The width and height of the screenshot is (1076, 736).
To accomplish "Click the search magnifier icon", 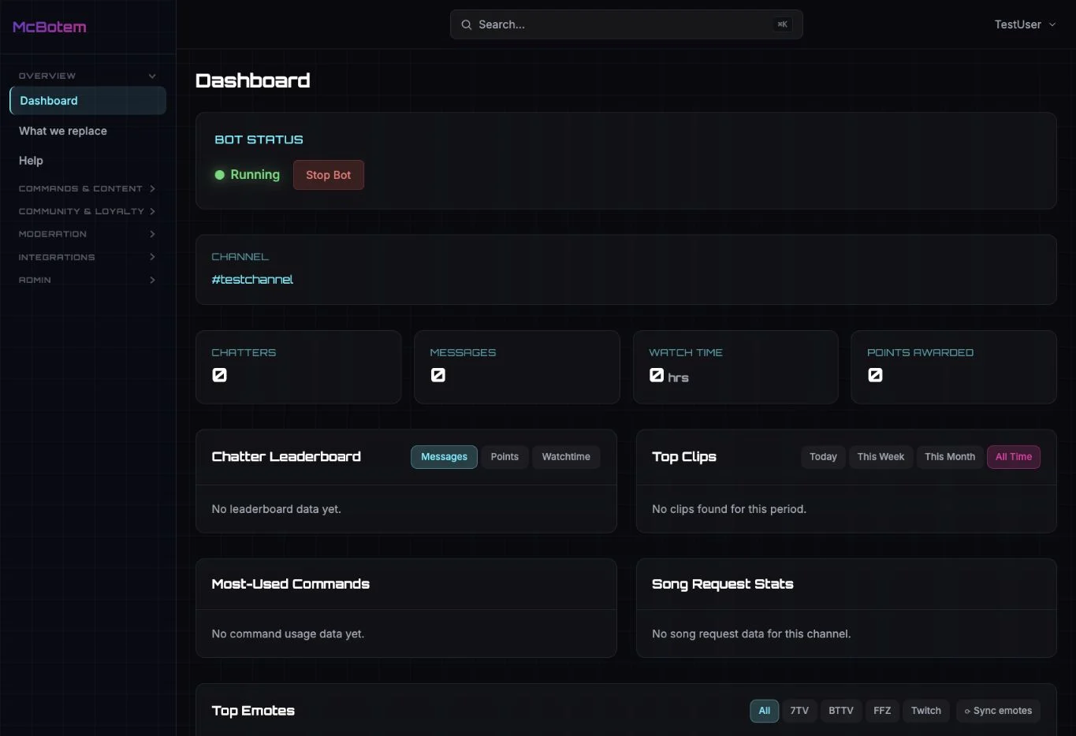I will pyautogui.click(x=467, y=24).
